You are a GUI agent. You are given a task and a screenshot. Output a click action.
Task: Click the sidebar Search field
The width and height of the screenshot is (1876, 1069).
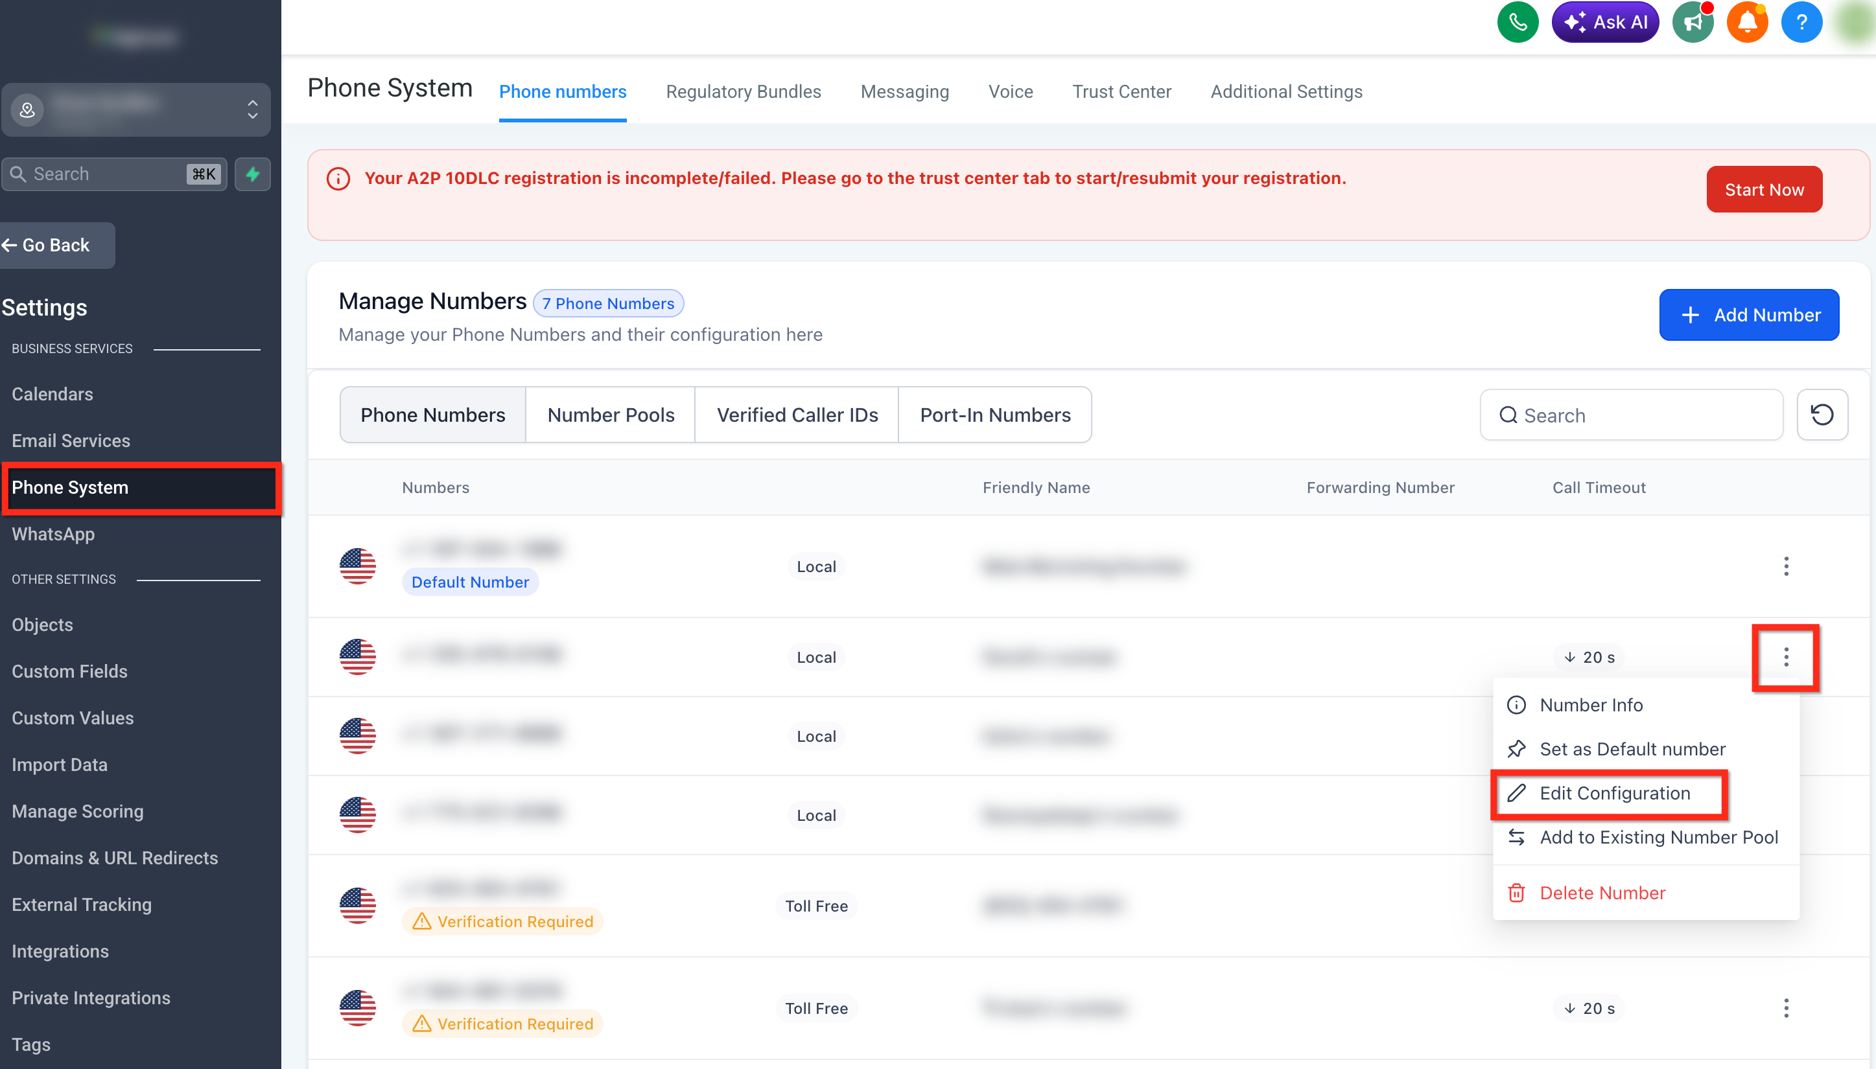114,174
